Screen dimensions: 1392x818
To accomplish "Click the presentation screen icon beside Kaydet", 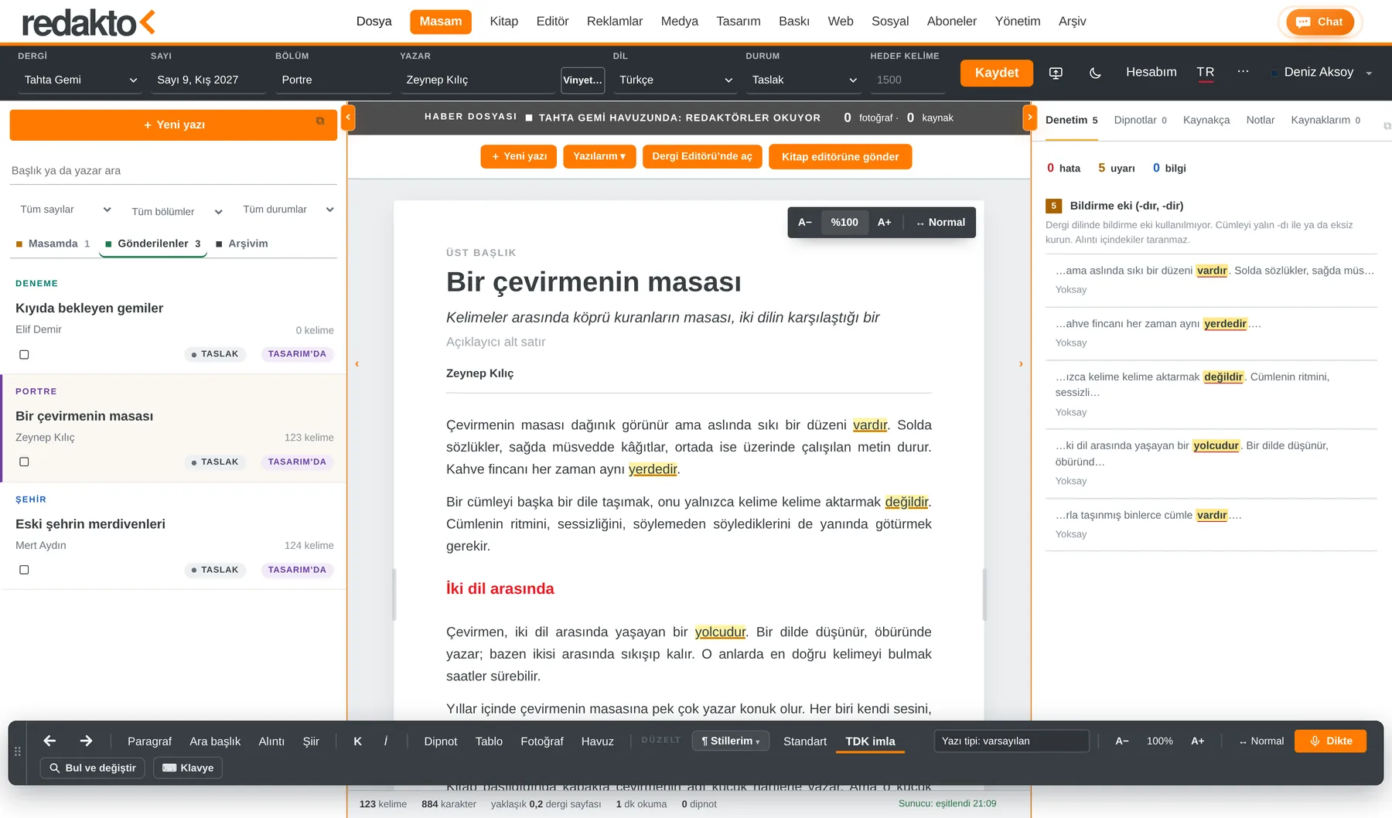I will 1056,73.
